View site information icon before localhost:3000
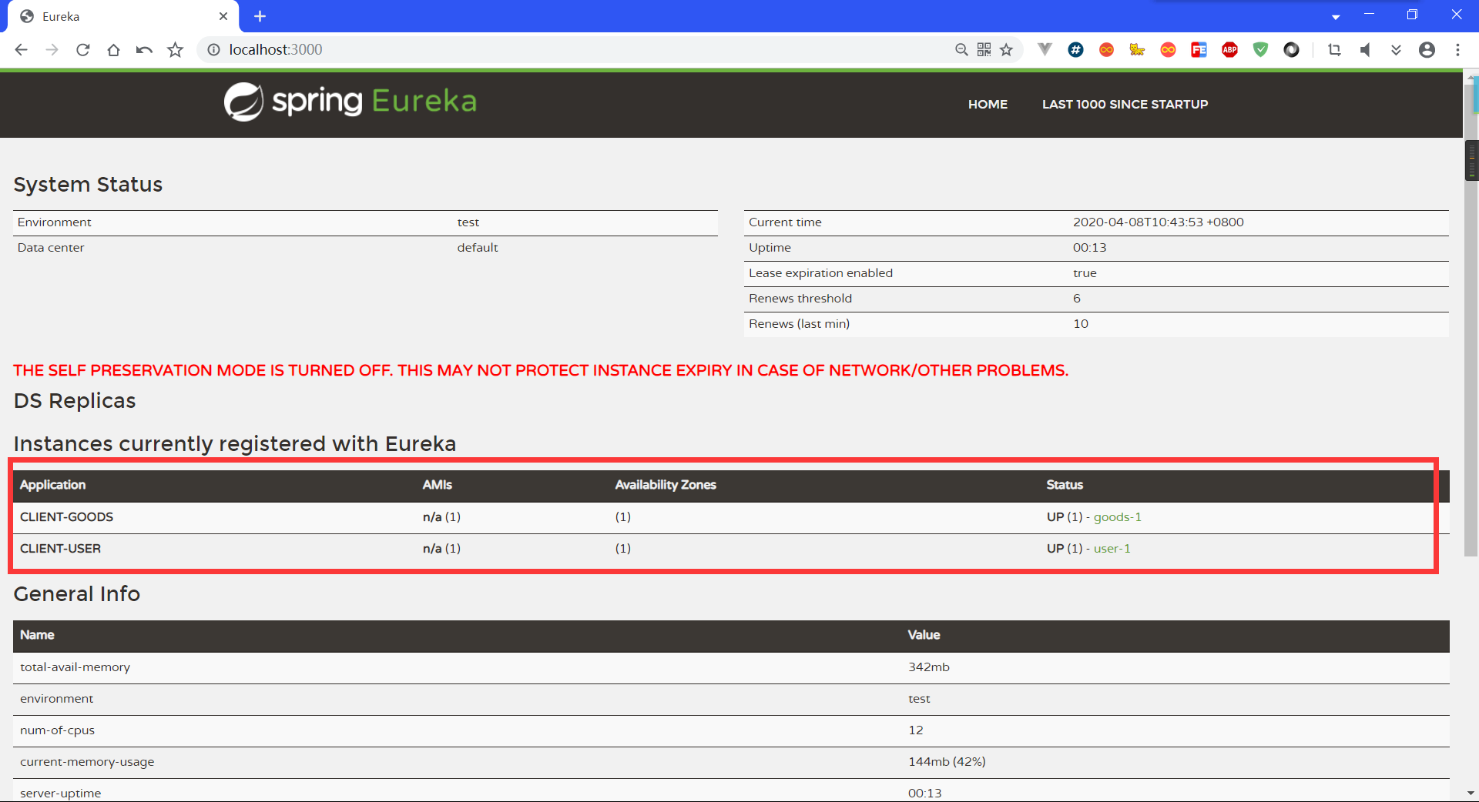The width and height of the screenshot is (1479, 802). 213,50
